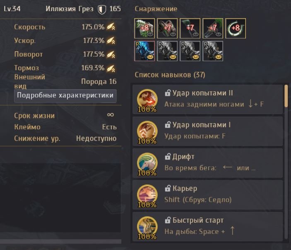Click the shield icon beside 165

[102, 10]
